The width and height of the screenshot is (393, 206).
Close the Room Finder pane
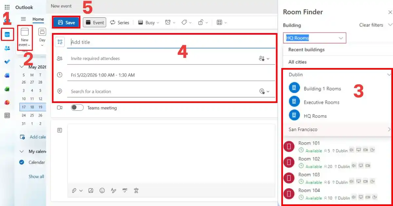click(390, 12)
